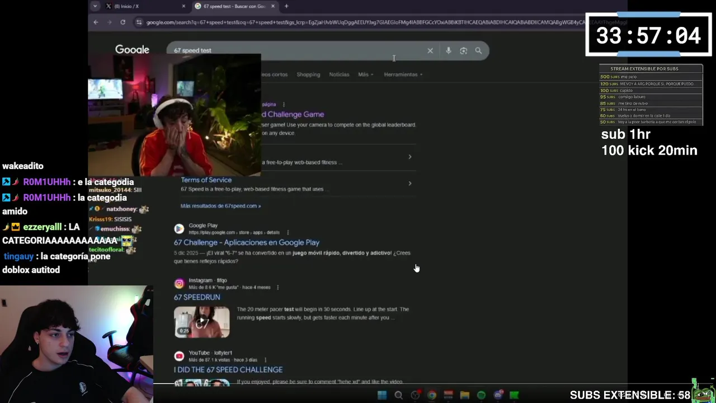716x403 pixels.
Task: Click the Google Play source name
Action: click(x=203, y=226)
